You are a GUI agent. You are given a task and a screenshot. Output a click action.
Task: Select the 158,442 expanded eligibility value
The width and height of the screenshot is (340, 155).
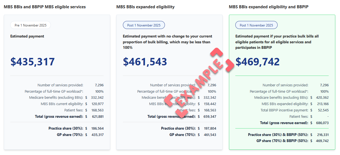pyautogui.click(x=210, y=104)
